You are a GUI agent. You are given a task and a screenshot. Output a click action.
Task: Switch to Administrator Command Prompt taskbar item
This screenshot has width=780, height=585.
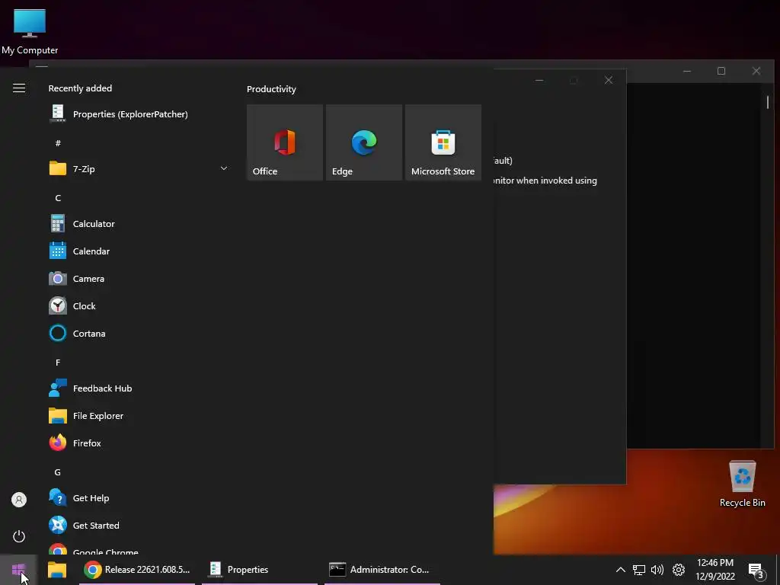coord(382,570)
